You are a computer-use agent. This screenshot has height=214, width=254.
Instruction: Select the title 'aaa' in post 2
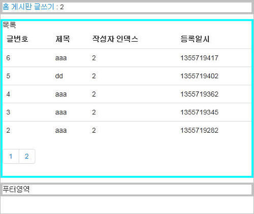point(61,130)
